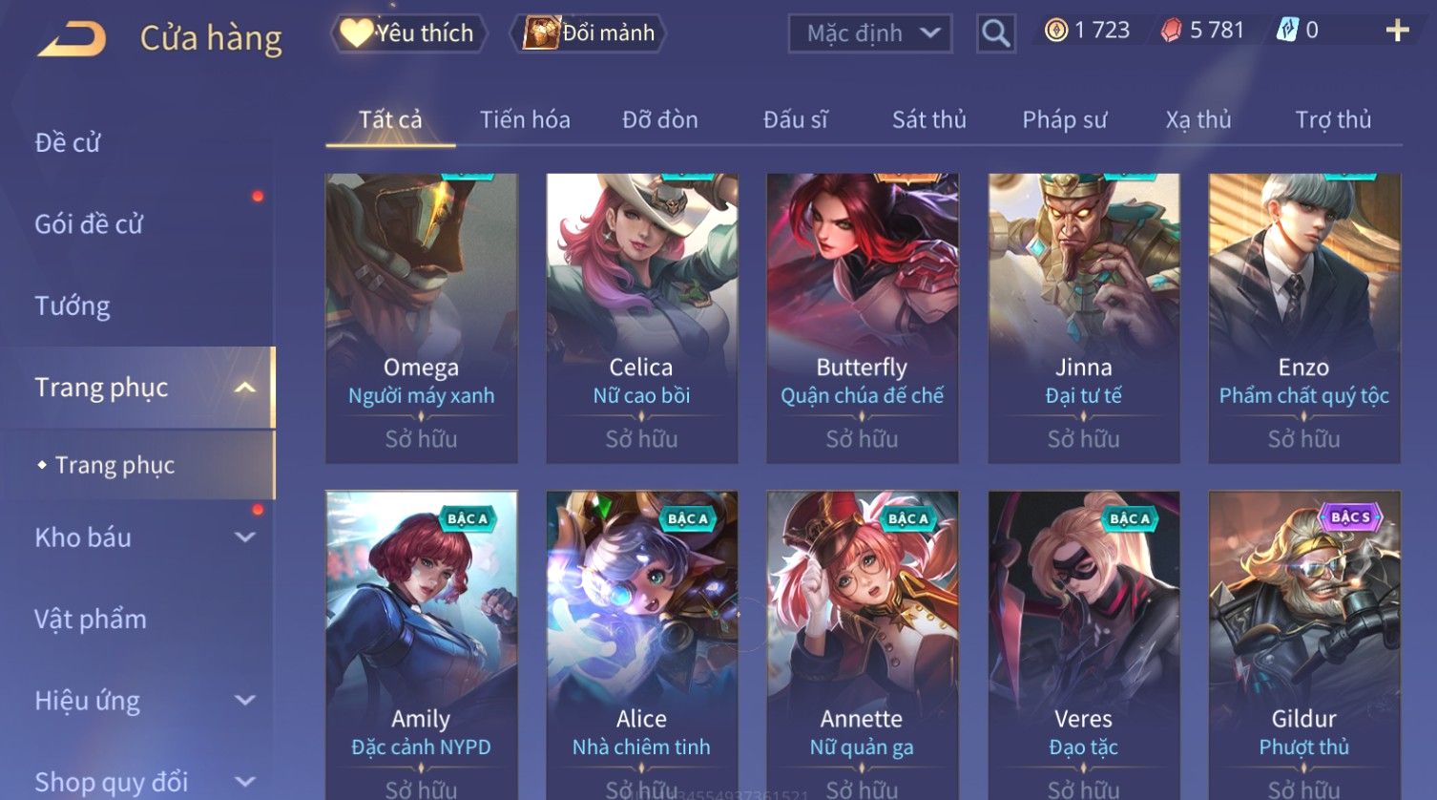Click the gold coin balance icon
The height and width of the screenshot is (800, 1437).
[x=1055, y=31]
